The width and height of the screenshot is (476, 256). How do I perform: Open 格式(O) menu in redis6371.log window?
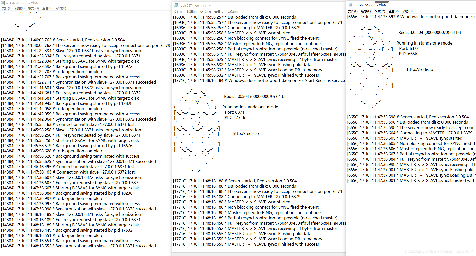(x=206, y=12)
